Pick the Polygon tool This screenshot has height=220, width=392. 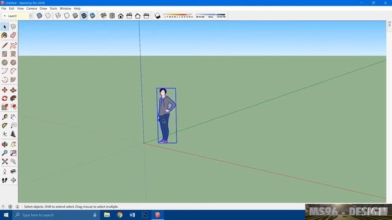tap(13, 62)
